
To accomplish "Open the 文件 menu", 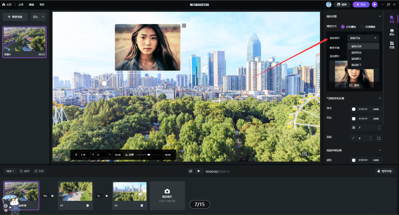I will coord(21,5).
